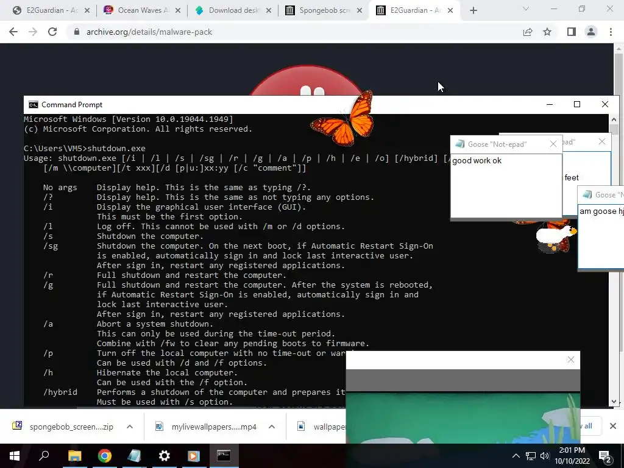Close the Spongebob tab

click(x=360, y=10)
